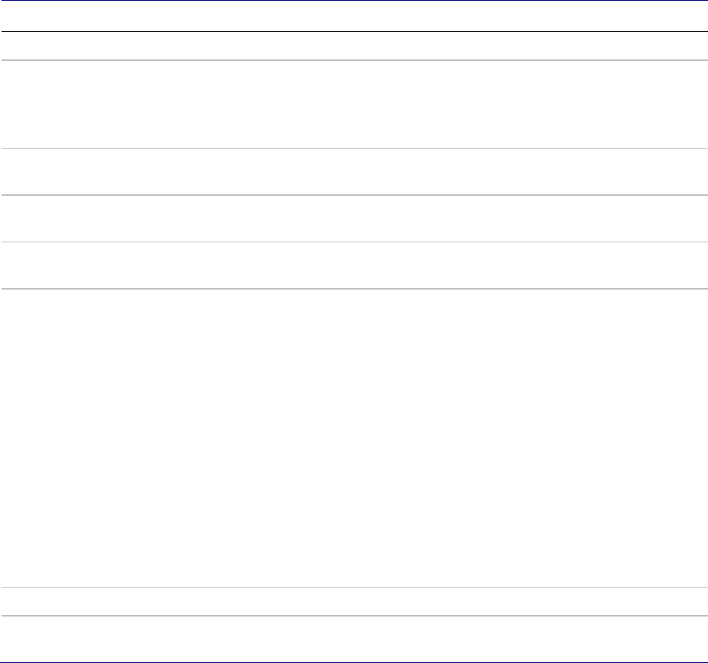
Task: Click the right end of the blue top line
Action: click(703, 1)
